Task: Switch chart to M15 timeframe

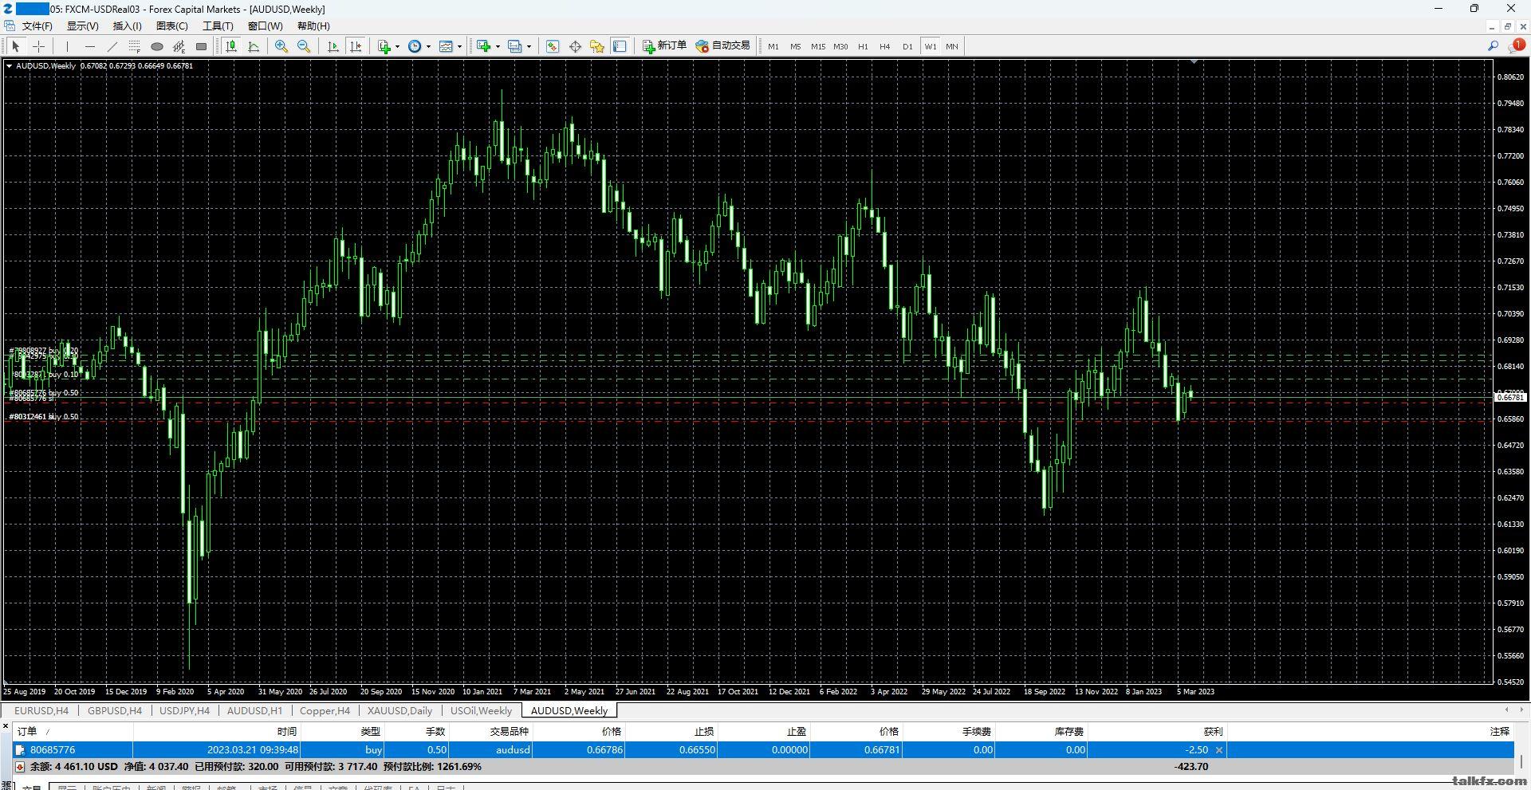Action: [x=818, y=46]
